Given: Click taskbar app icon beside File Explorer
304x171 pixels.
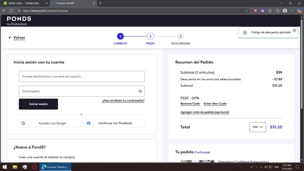Looking at the screenshot, I should (25, 167).
